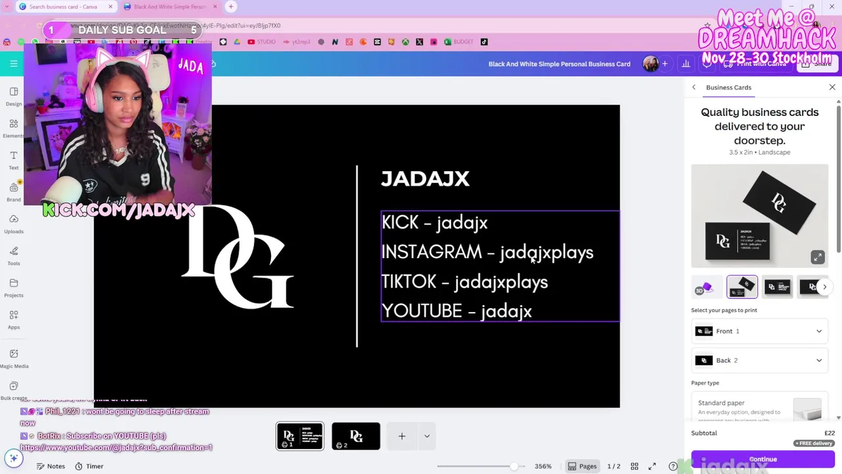Click the browser address bar URL
This screenshot has width=842, height=474.
(174, 26)
